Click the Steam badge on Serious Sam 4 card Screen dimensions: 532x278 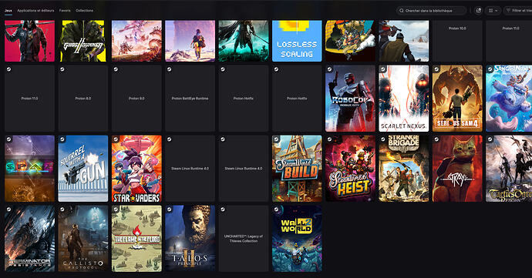tap(436, 69)
